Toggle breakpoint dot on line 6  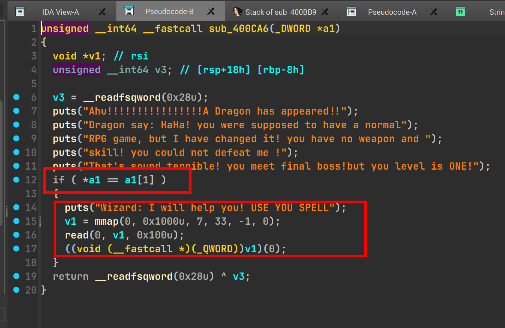coord(16,97)
